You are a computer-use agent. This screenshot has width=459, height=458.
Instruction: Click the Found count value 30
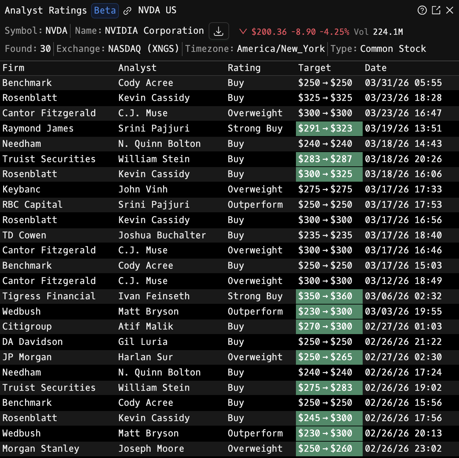tap(46, 49)
